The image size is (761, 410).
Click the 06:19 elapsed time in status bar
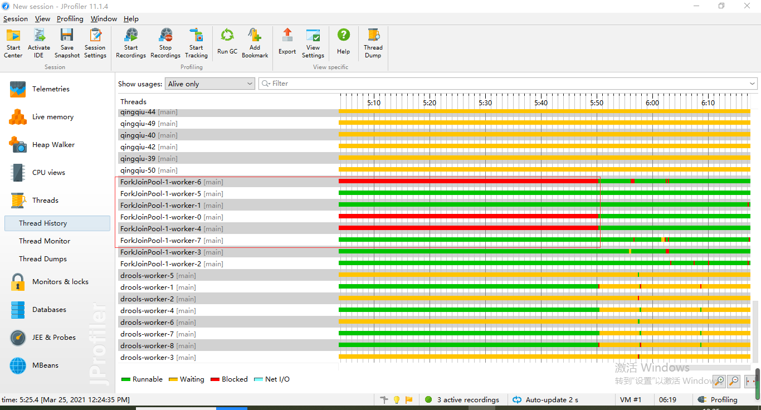click(667, 400)
